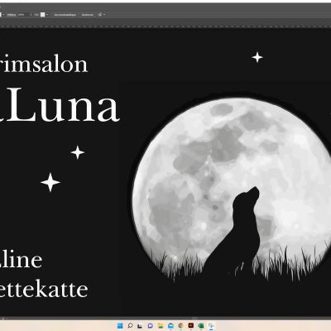Select the star at the upper right

257,57
